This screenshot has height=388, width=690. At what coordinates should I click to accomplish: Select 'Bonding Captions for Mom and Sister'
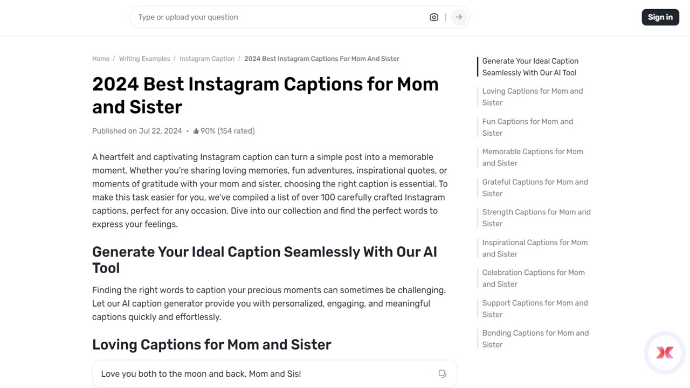click(535, 338)
